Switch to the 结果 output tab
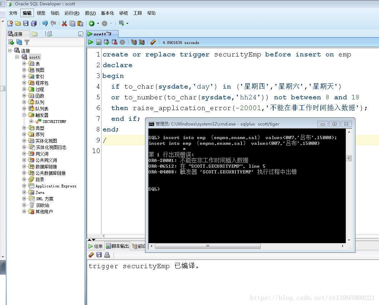Screen dimensions: 379x305 (95, 246)
